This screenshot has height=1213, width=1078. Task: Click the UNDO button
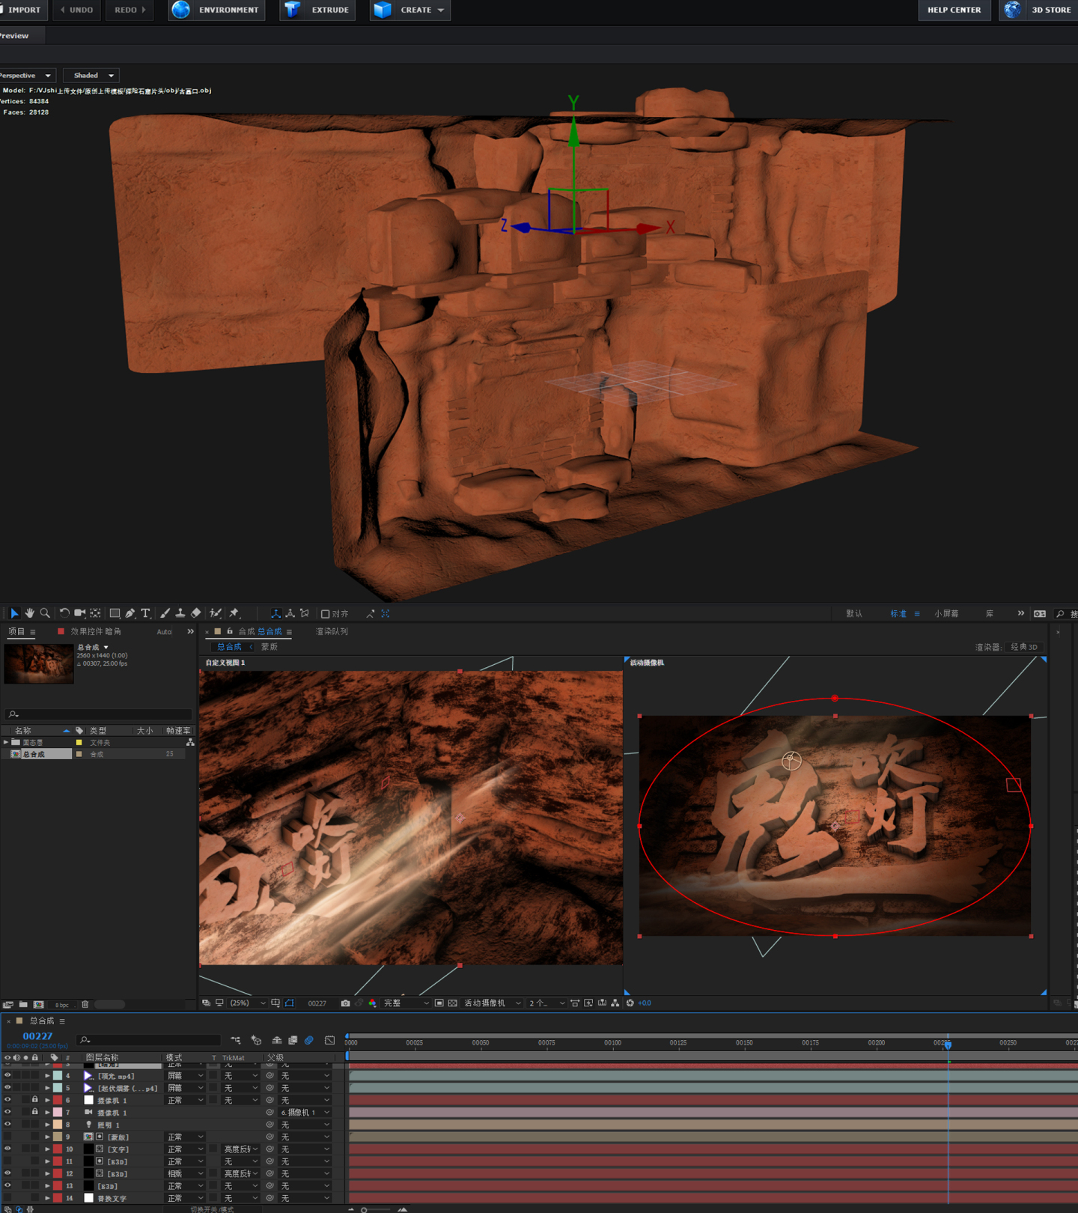pos(76,10)
